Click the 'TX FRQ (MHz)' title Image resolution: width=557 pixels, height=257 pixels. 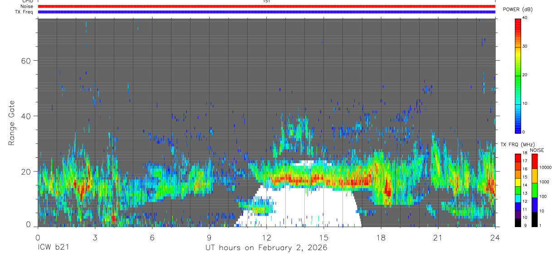[518, 145]
